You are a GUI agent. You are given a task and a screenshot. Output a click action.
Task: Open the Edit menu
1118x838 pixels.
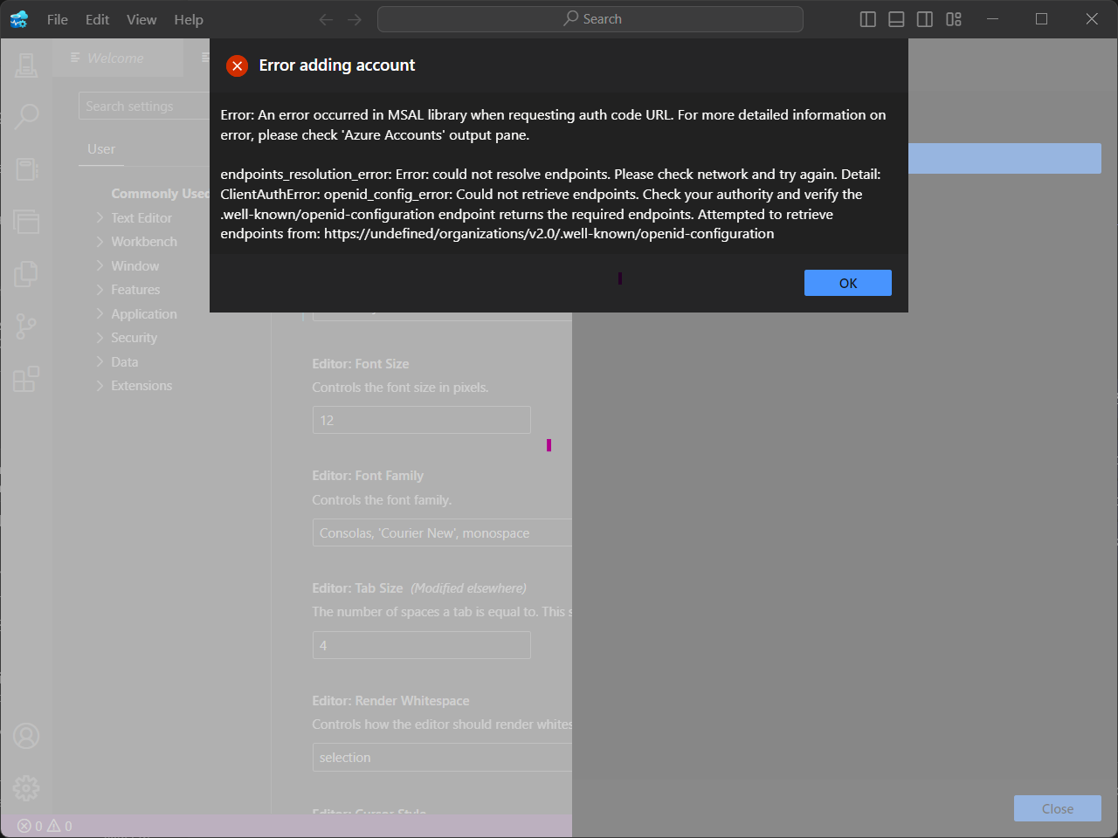tap(97, 19)
